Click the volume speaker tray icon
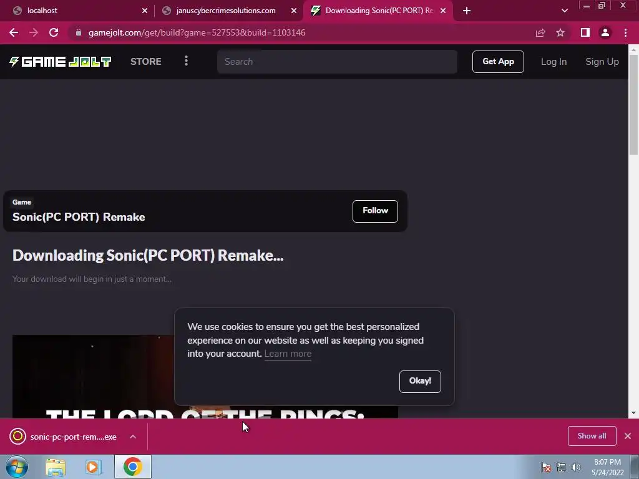This screenshot has width=639, height=479. [576, 467]
